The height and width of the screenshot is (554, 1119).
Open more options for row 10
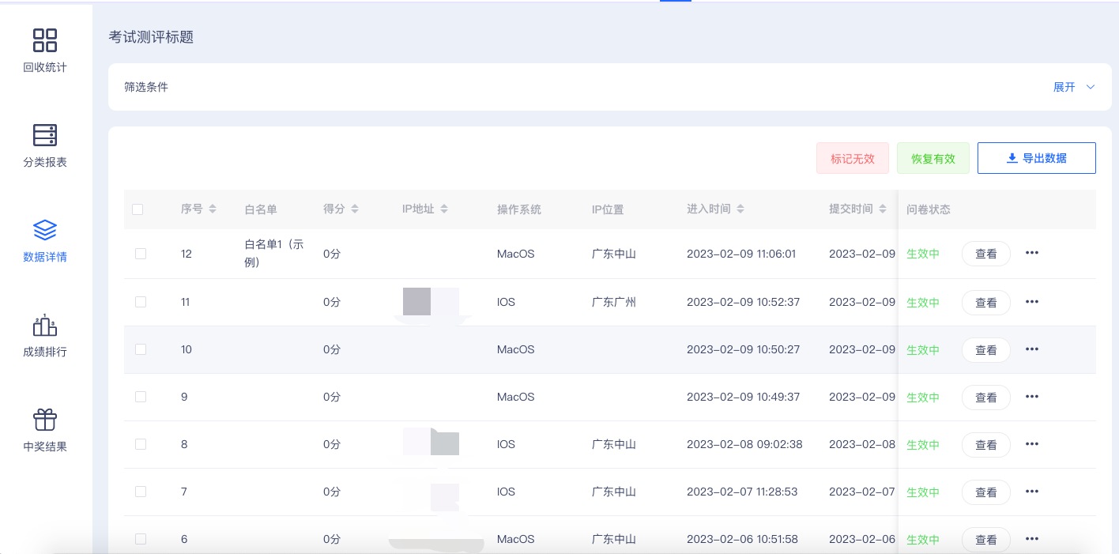pos(1032,349)
